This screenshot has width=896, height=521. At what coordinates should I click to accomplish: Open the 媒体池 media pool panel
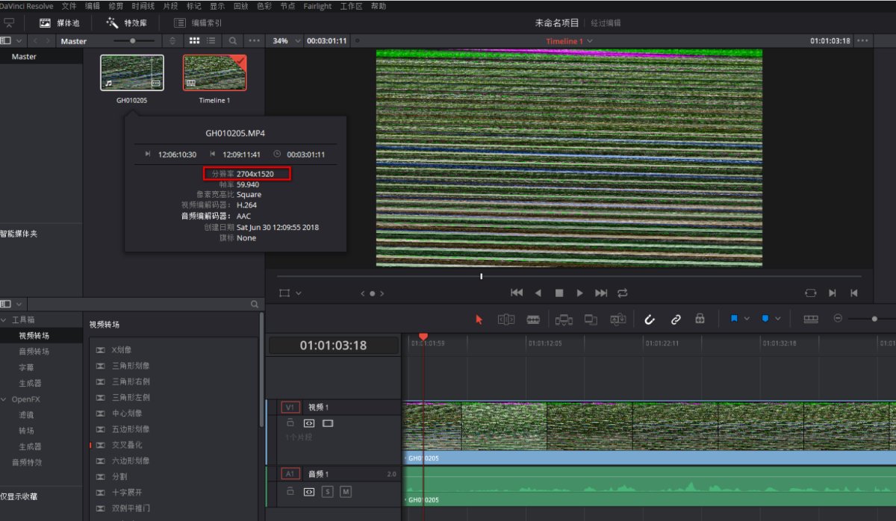tap(59, 23)
